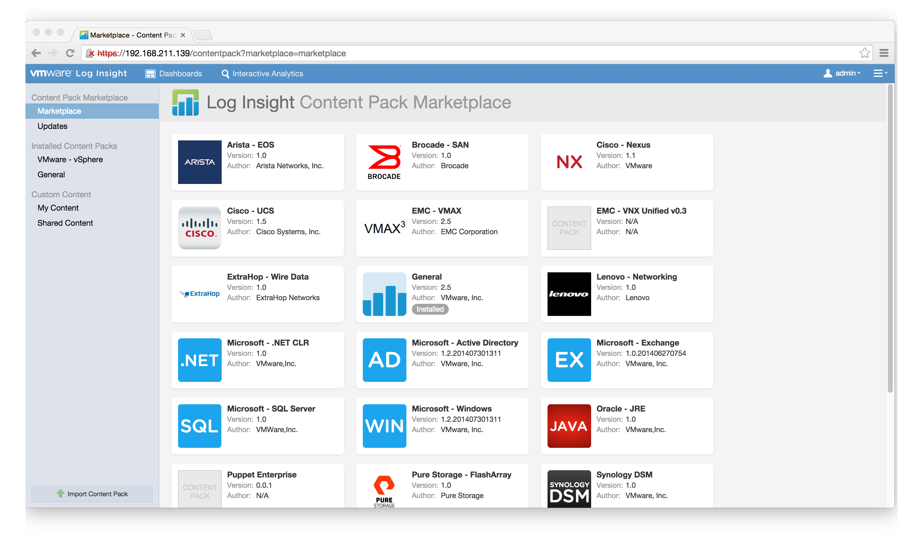
Task: Open the Microsoft - Active Directory title
Action: click(465, 343)
